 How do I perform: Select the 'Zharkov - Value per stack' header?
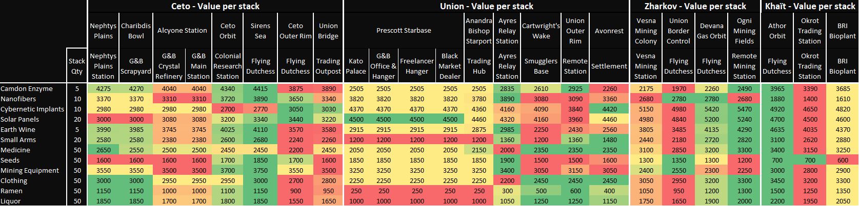[695, 6]
